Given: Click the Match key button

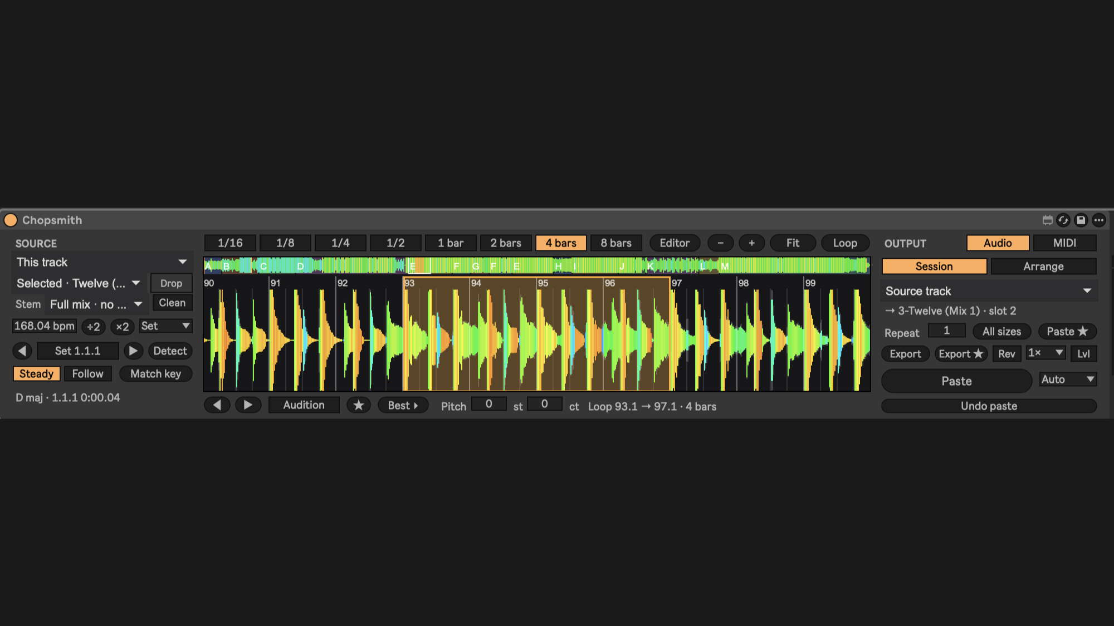Looking at the screenshot, I should (155, 374).
